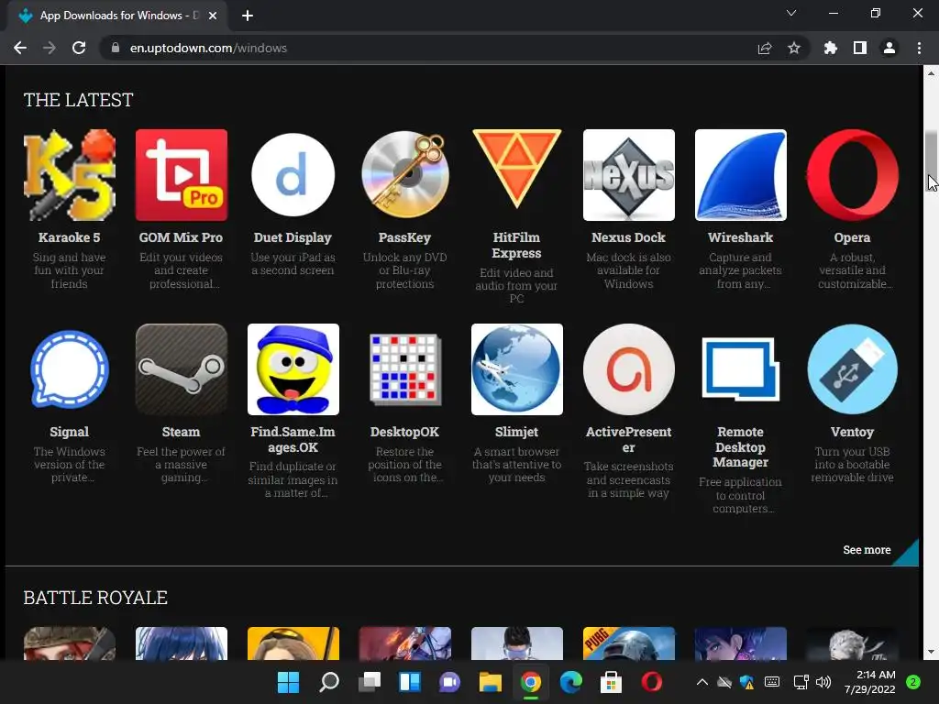Open the Slimjet globe icon
This screenshot has height=704, width=939.
(x=517, y=369)
